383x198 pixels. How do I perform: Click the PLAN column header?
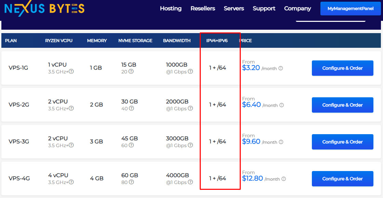[11, 41]
